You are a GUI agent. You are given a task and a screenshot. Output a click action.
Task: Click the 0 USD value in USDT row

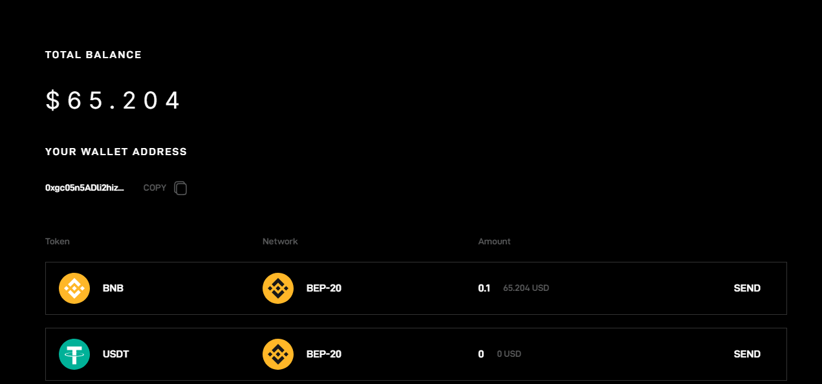509,354
